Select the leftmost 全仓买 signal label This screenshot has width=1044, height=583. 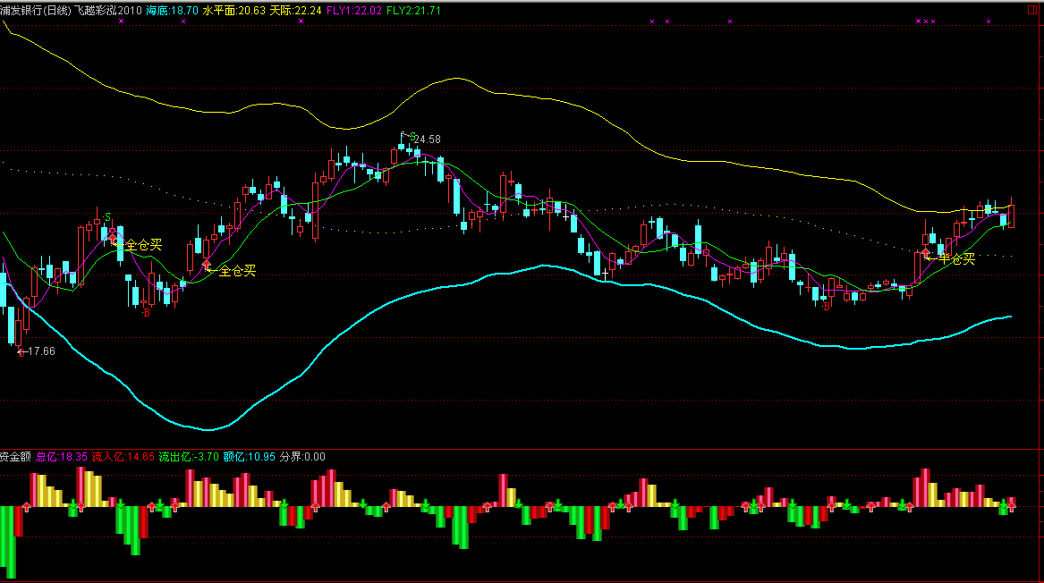(x=144, y=244)
